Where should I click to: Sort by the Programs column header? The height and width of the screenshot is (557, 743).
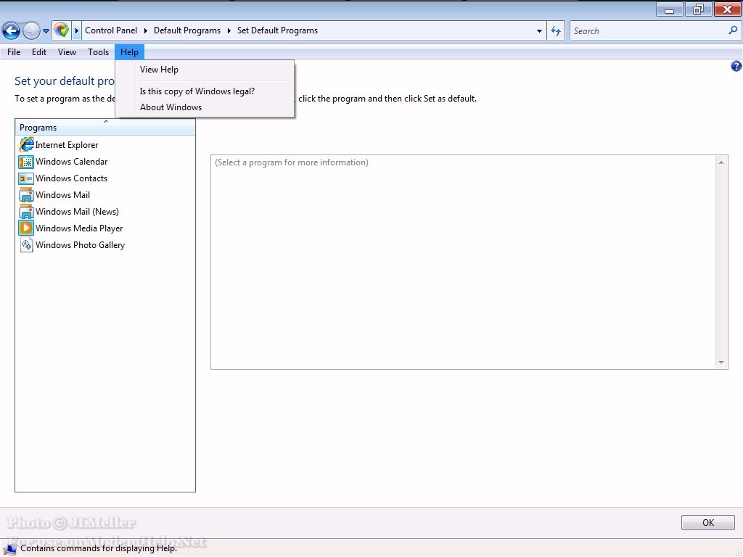pos(105,128)
